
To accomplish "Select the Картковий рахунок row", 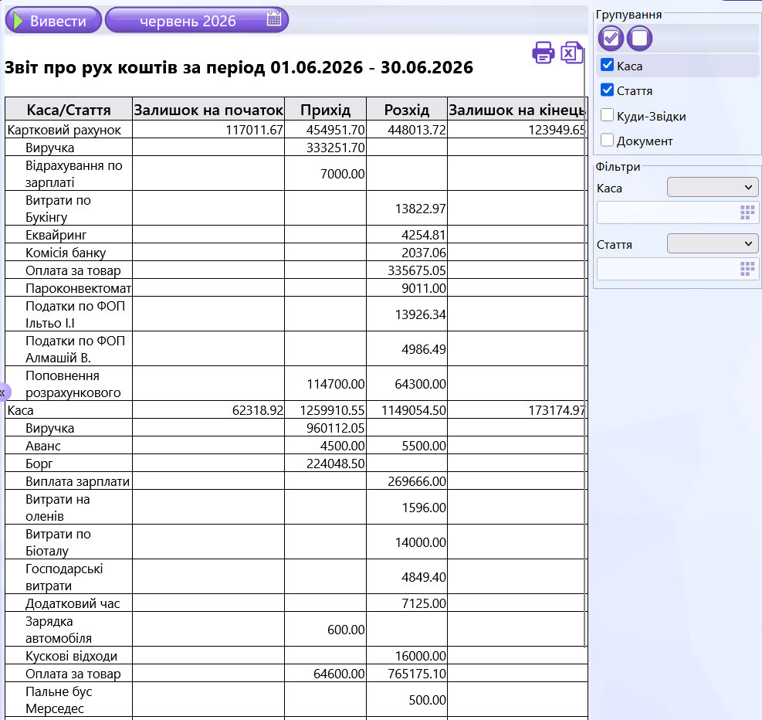I will 296,130.
